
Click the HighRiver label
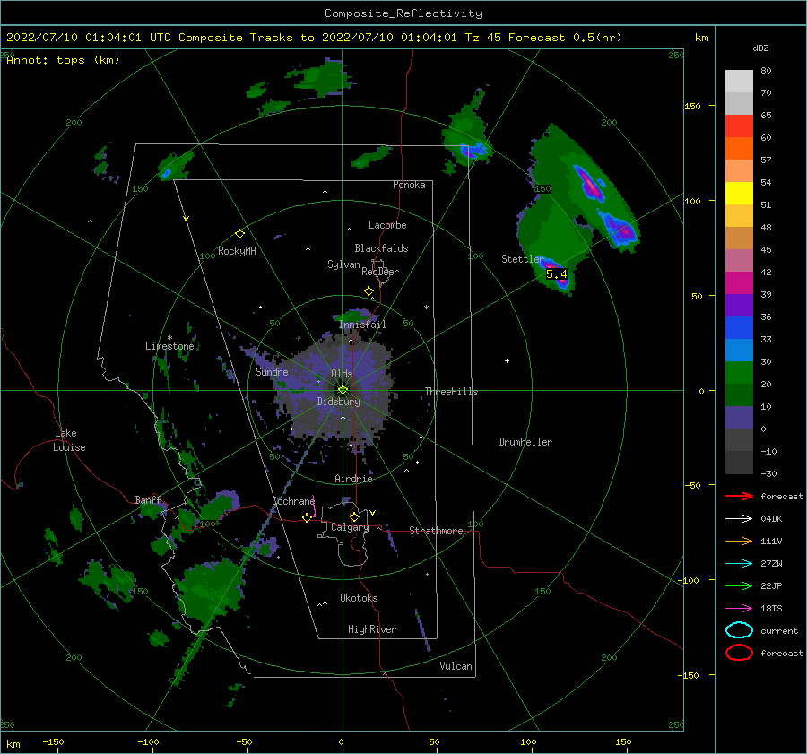[x=372, y=630]
